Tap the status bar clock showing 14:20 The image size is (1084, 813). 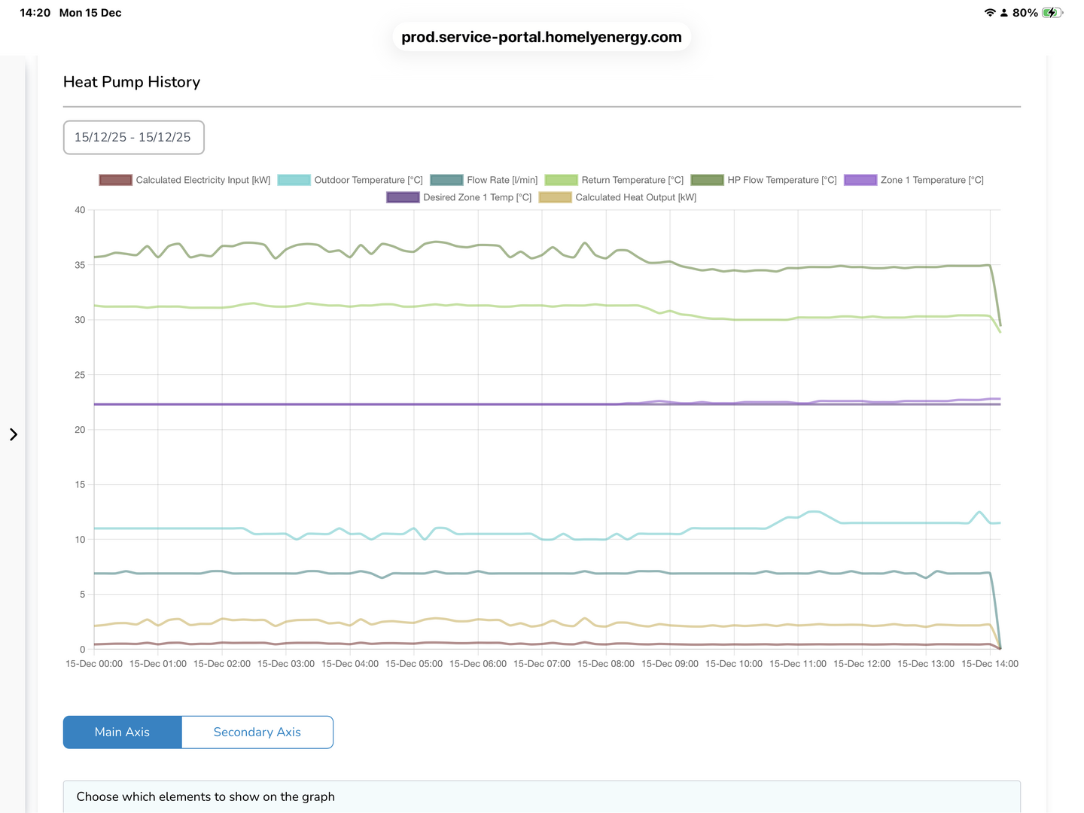tap(35, 13)
